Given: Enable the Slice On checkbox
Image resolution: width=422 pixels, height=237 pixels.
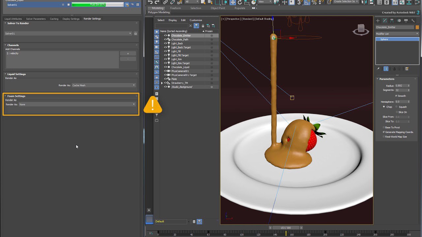Looking at the screenshot, I should tap(396, 112).
